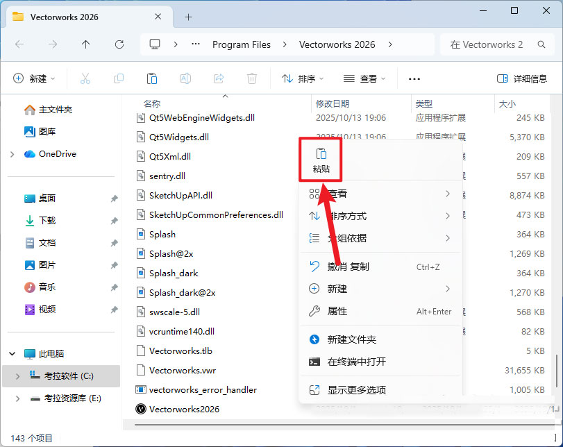Open the toolbar three-dots more options
Screen dimensions: 563x447
point(414,78)
